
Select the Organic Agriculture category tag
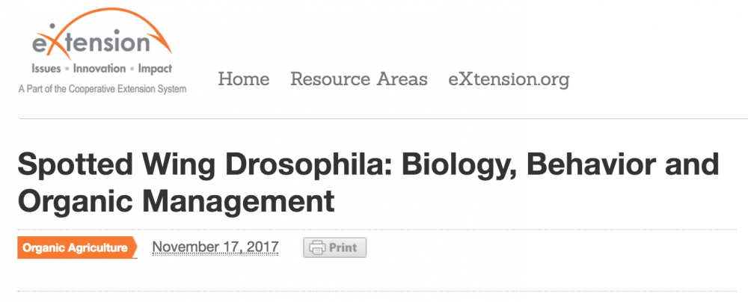click(x=77, y=247)
